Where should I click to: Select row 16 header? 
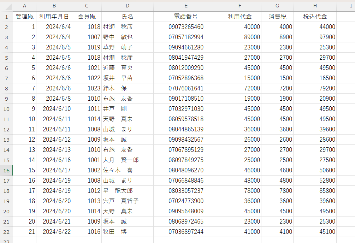point(6,170)
